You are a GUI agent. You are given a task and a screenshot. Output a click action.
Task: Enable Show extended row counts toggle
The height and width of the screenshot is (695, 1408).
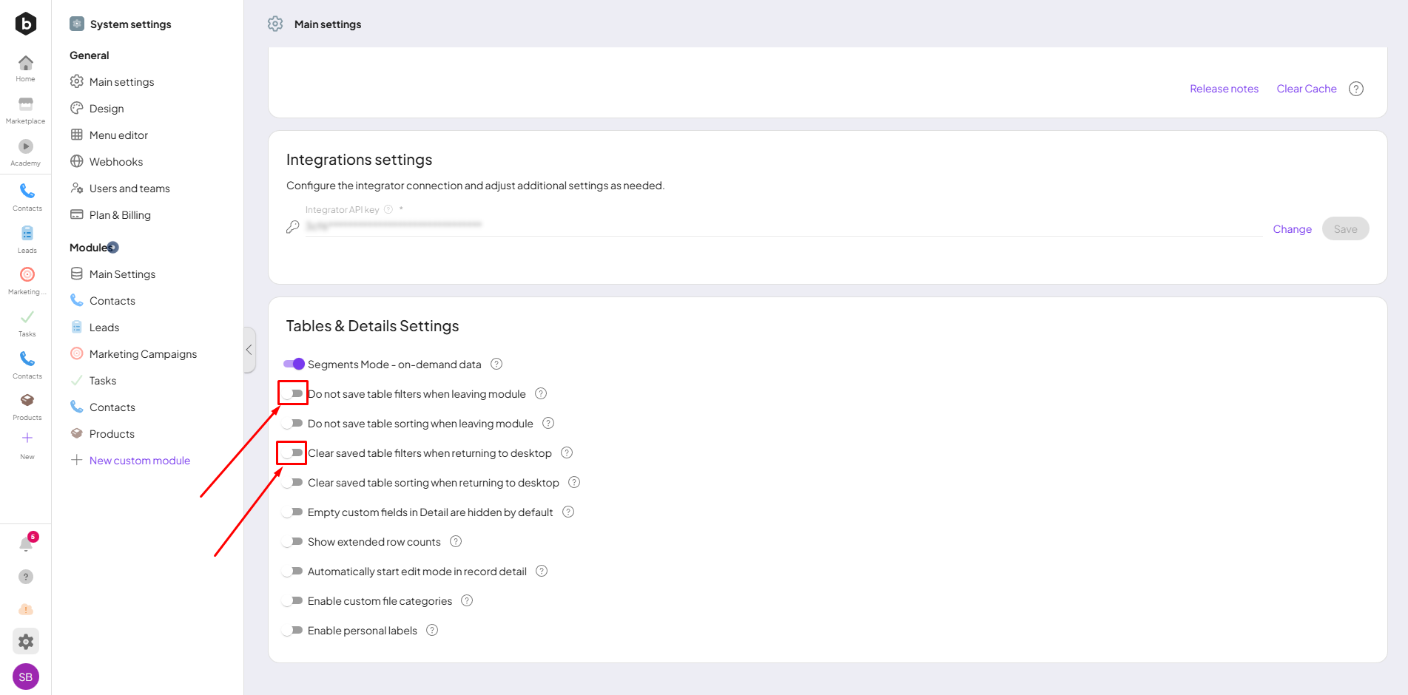point(293,542)
